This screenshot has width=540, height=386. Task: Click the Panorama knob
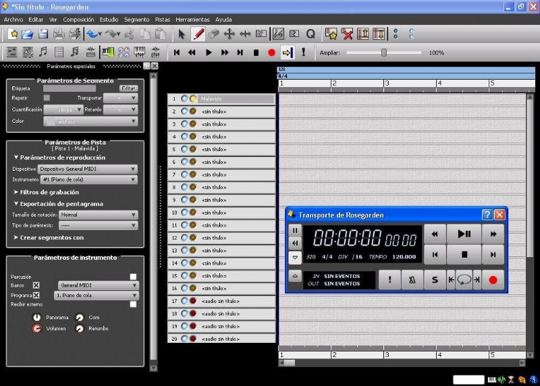37,317
